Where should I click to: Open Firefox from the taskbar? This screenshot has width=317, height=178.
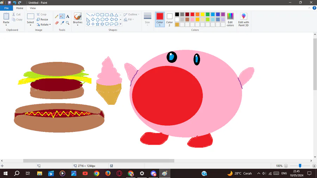pyautogui.click(x=108, y=173)
